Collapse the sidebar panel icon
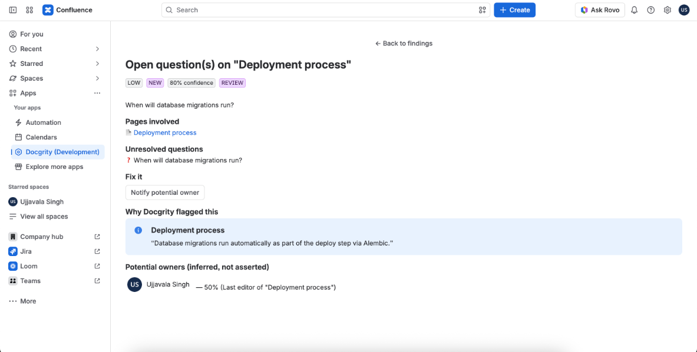 click(13, 10)
